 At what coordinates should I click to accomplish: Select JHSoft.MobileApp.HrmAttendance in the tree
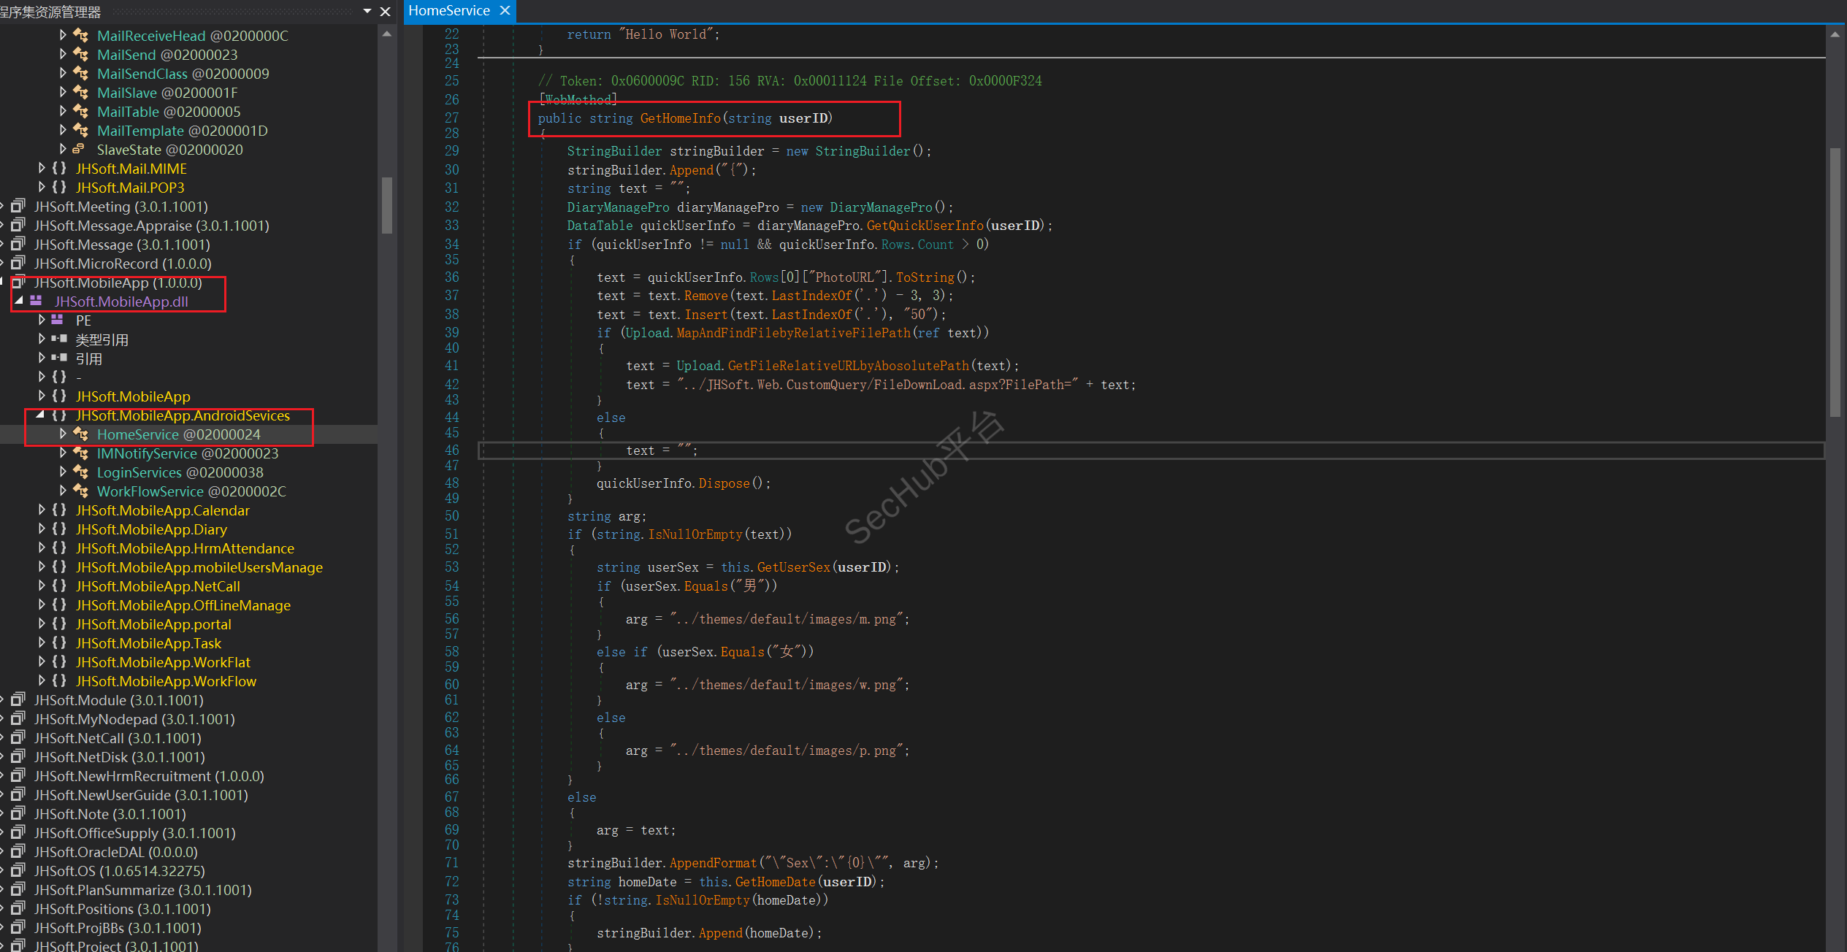185,548
